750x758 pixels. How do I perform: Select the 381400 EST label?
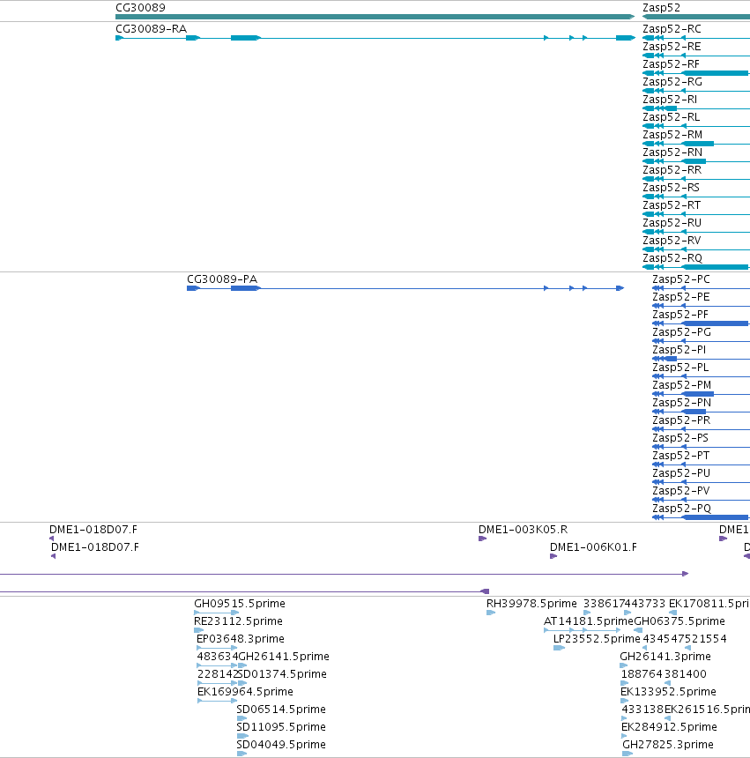(x=686, y=674)
